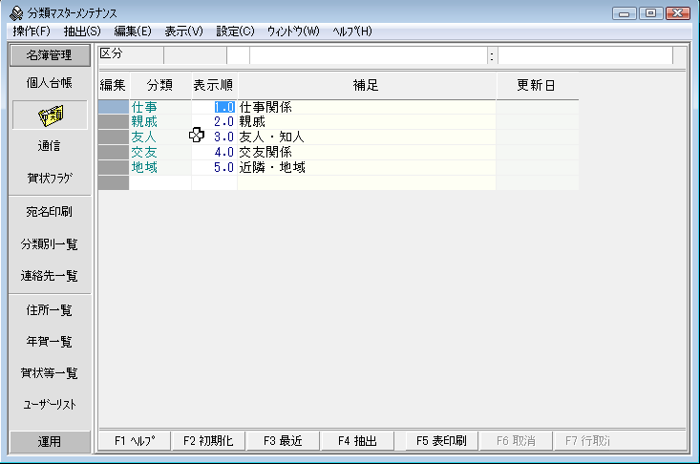Click the edit marker of 親戚 row
Image resolution: width=700 pixels, height=464 pixels.
click(x=114, y=122)
